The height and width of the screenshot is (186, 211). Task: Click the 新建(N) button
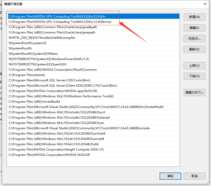coord(194,17)
